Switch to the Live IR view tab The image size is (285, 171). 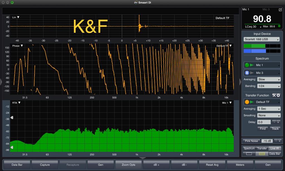pyautogui.click(x=275, y=149)
